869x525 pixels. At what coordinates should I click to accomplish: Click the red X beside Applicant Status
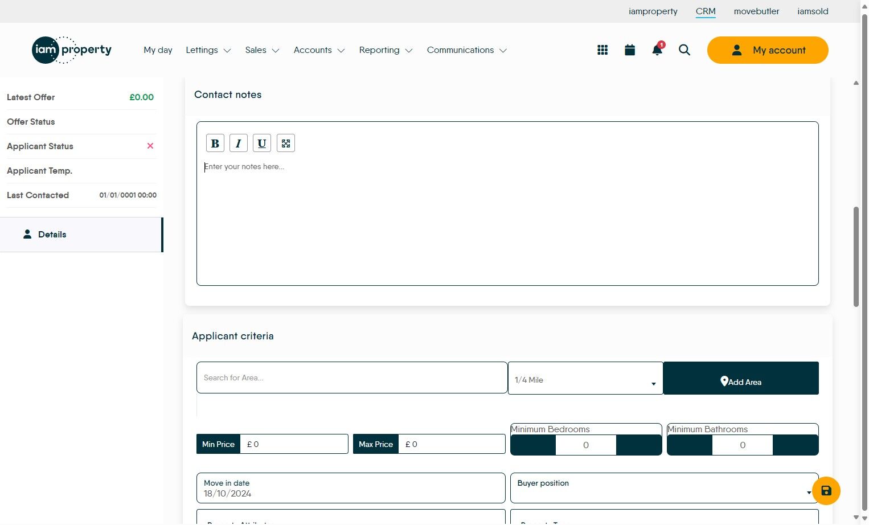pos(150,146)
